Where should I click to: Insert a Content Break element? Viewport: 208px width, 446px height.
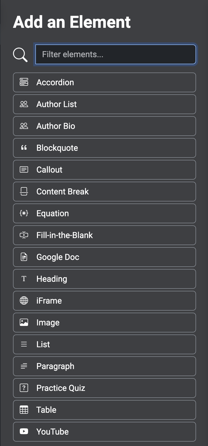[104, 192]
